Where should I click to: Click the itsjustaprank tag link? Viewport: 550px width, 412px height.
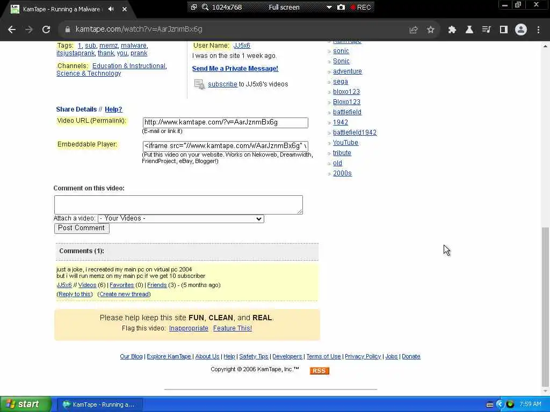(x=75, y=53)
